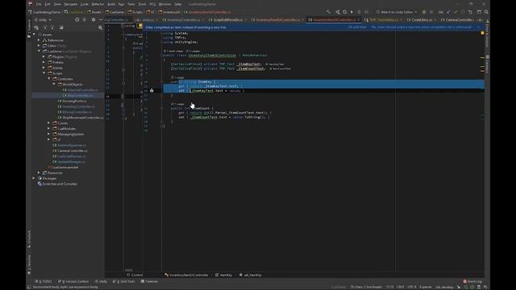Open the Unity tool window tab
This screenshot has height=290, width=516.
click(x=102, y=281)
